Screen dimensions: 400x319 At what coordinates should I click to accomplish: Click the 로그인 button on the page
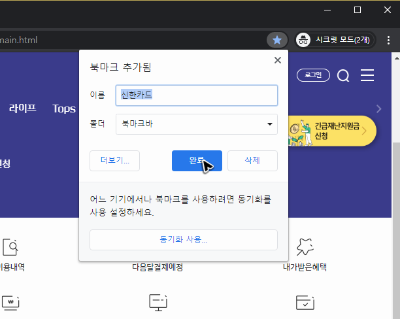[x=313, y=75]
